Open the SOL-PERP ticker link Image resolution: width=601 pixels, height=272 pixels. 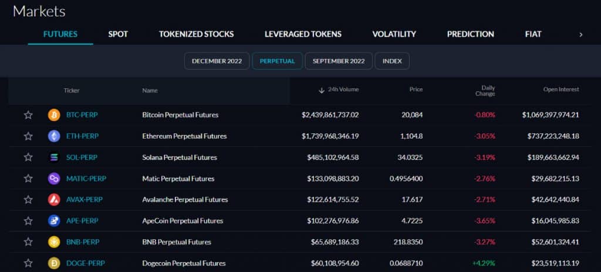pos(82,157)
